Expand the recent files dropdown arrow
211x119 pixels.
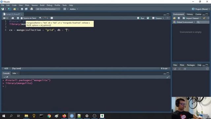pos(18,9)
